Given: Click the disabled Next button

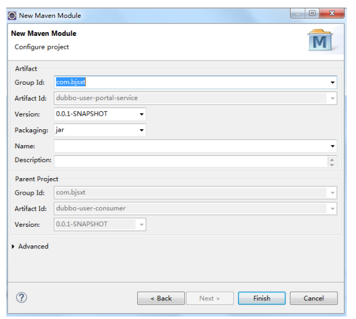Looking at the screenshot, I should point(210,299).
